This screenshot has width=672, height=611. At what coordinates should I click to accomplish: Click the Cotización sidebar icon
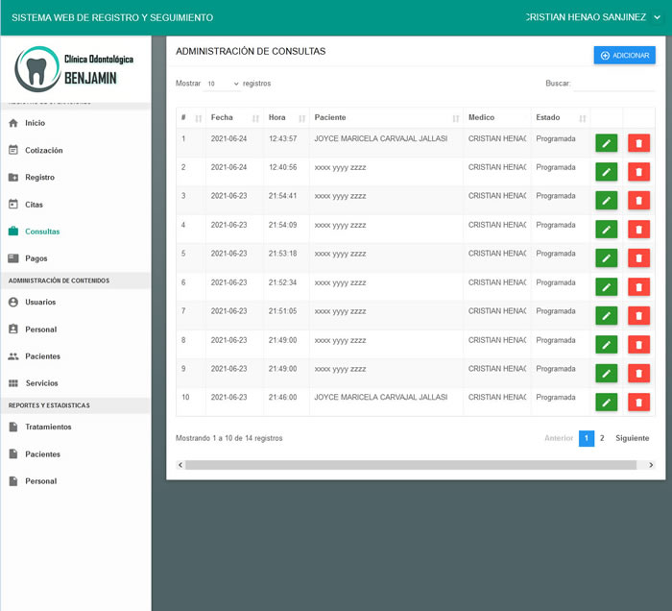pos(13,150)
